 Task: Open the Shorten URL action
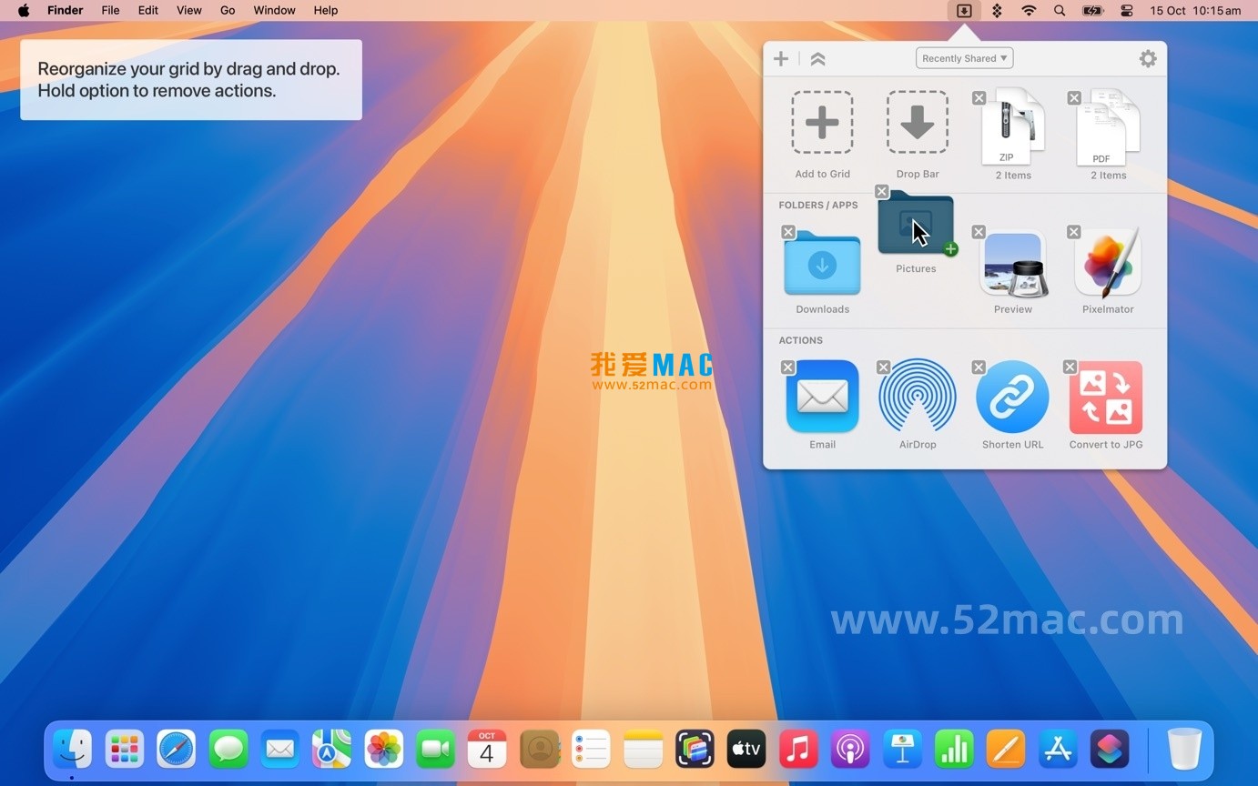[x=1012, y=396]
